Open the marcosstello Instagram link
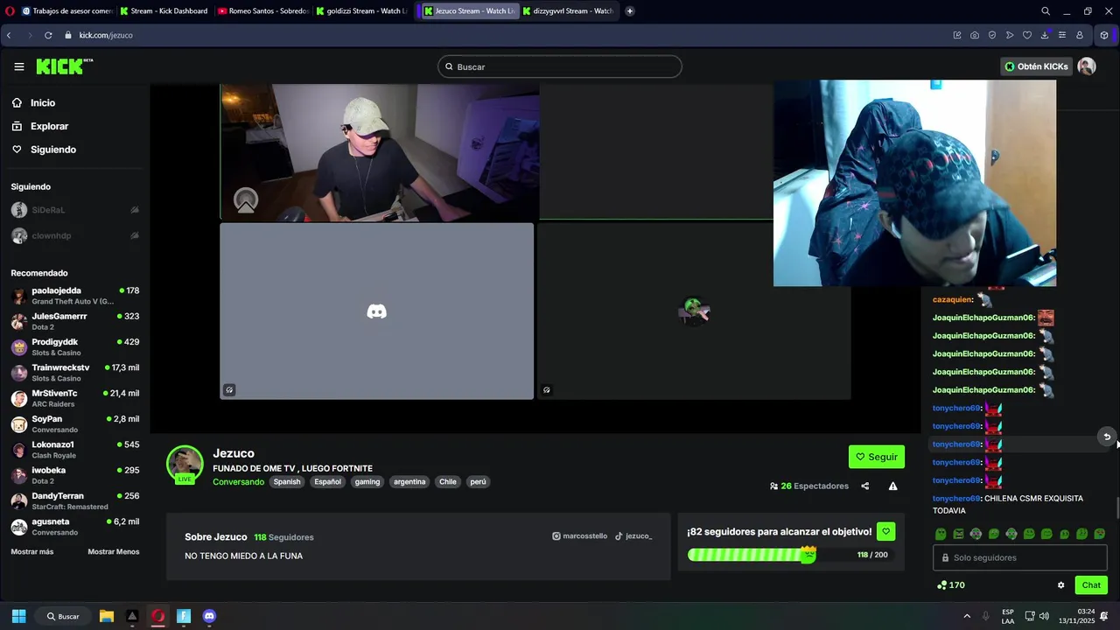Image resolution: width=1120 pixels, height=630 pixels. click(579, 535)
